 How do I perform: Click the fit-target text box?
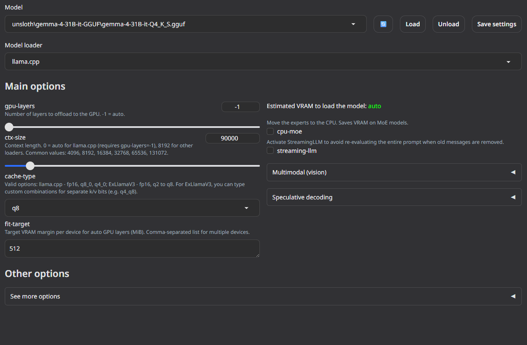coord(132,249)
